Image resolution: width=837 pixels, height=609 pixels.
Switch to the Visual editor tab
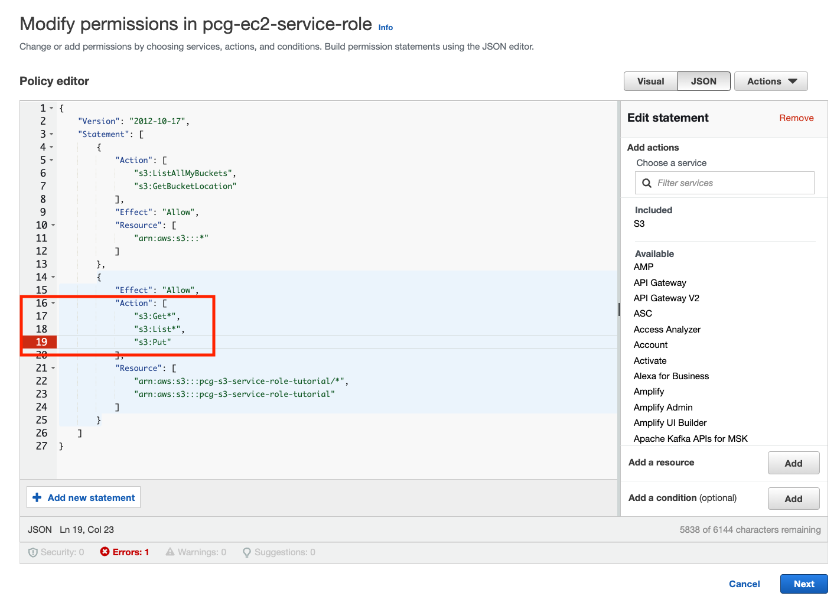point(650,82)
